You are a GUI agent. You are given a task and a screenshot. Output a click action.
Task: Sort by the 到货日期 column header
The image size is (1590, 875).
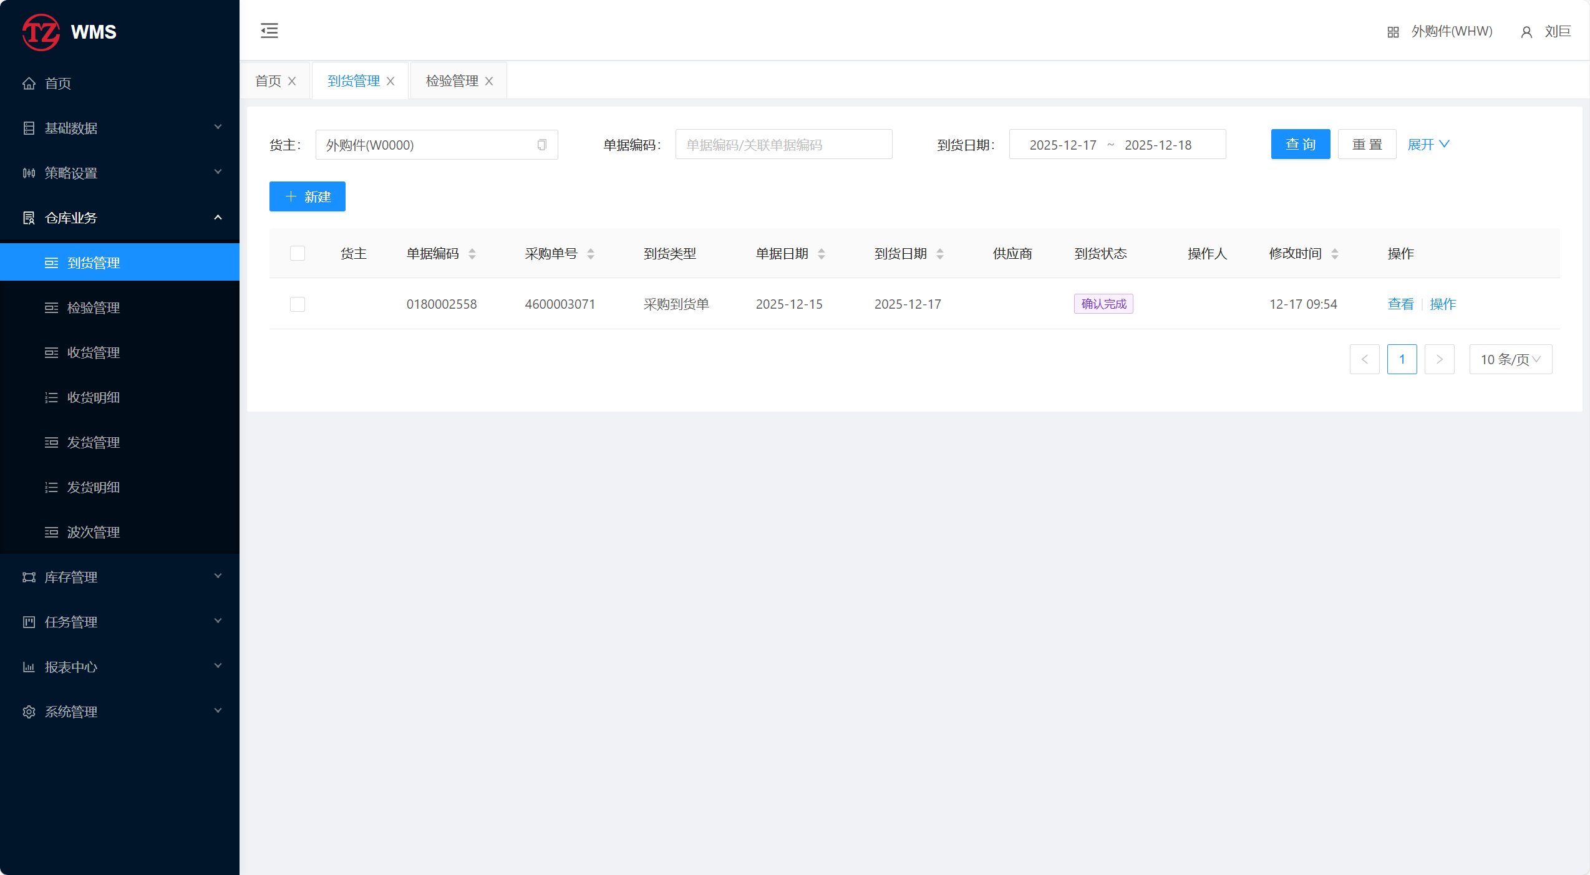pyautogui.click(x=940, y=254)
